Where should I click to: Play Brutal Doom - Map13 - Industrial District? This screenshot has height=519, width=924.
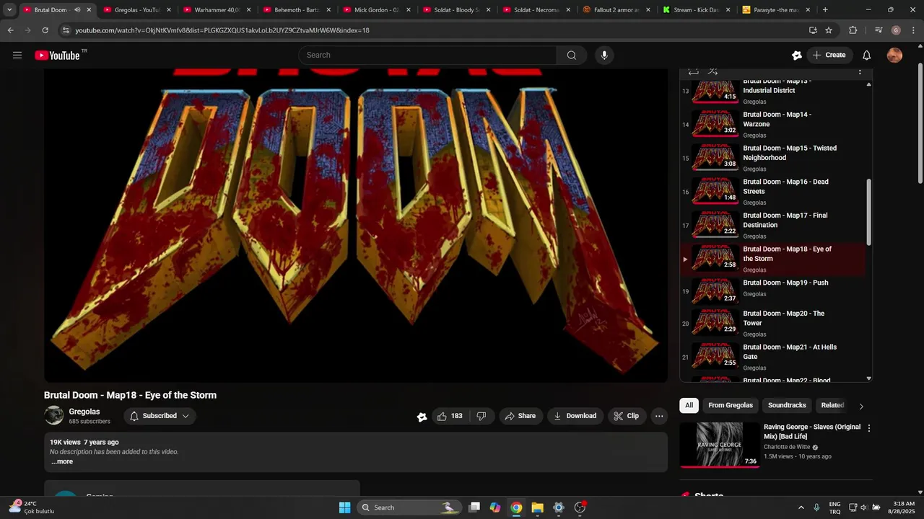774,91
